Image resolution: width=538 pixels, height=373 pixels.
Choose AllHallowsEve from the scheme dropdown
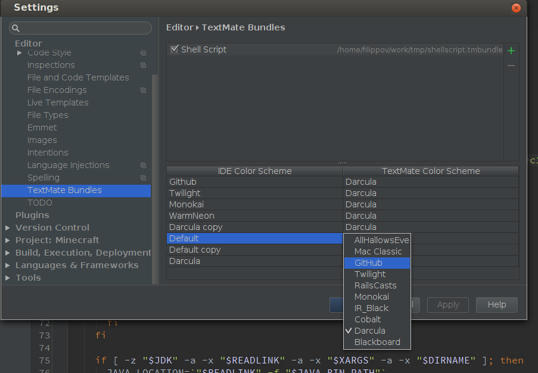click(377, 240)
